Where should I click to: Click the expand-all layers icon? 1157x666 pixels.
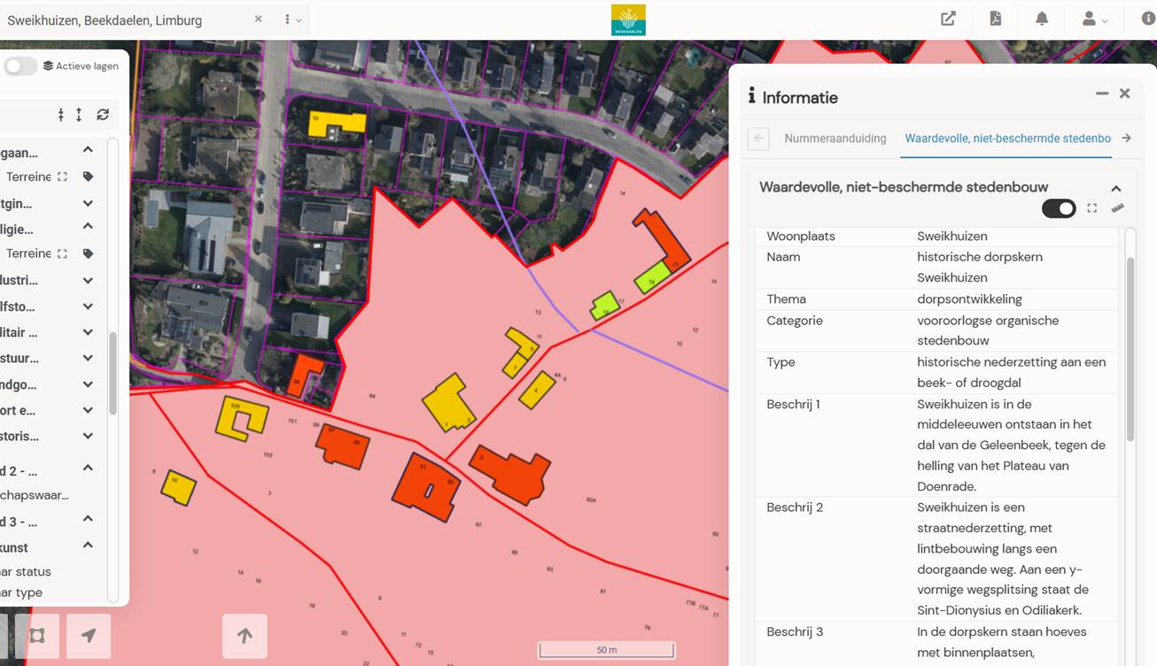pos(79,114)
